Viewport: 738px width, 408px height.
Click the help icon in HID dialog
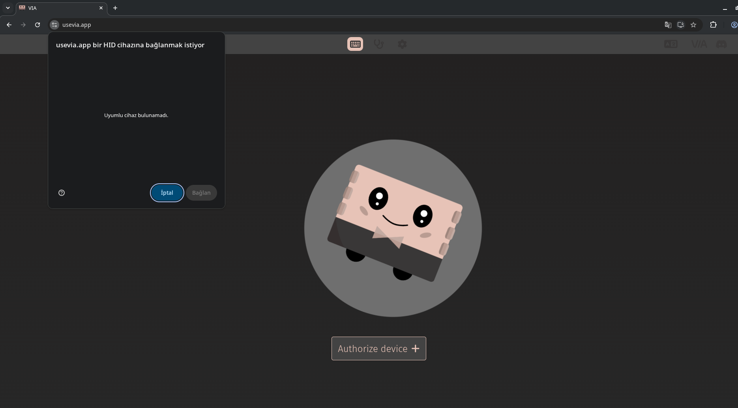coord(62,193)
